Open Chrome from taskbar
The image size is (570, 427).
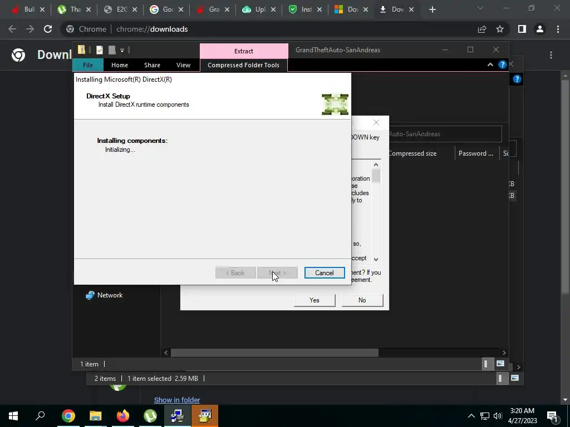[68, 416]
